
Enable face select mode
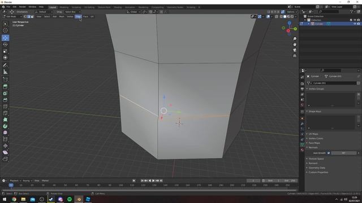(x=32, y=16)
